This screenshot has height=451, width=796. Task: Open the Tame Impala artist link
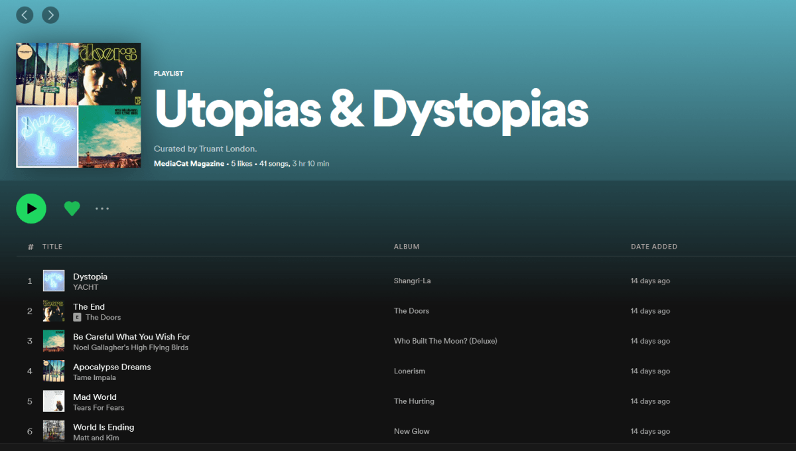pos(94,378)
